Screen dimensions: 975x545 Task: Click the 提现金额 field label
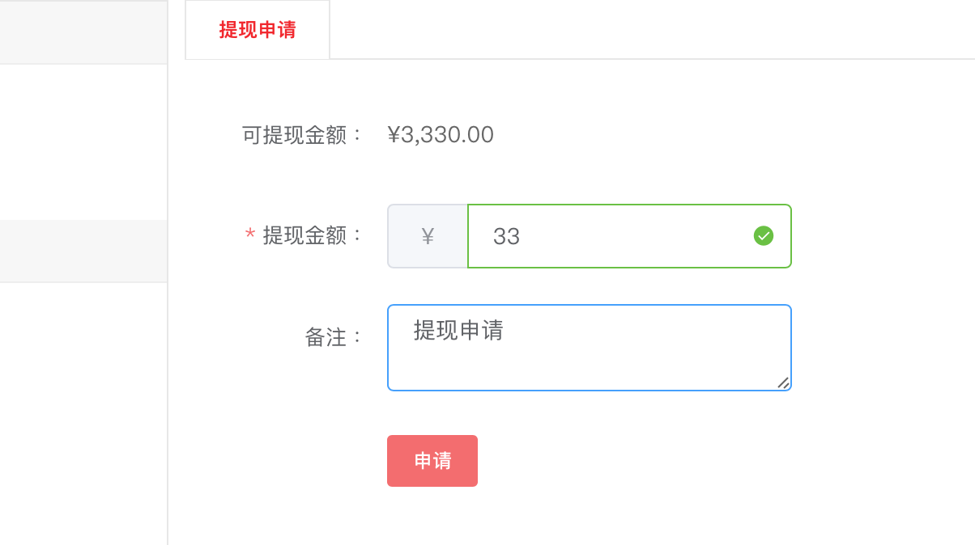coord(313,235)
